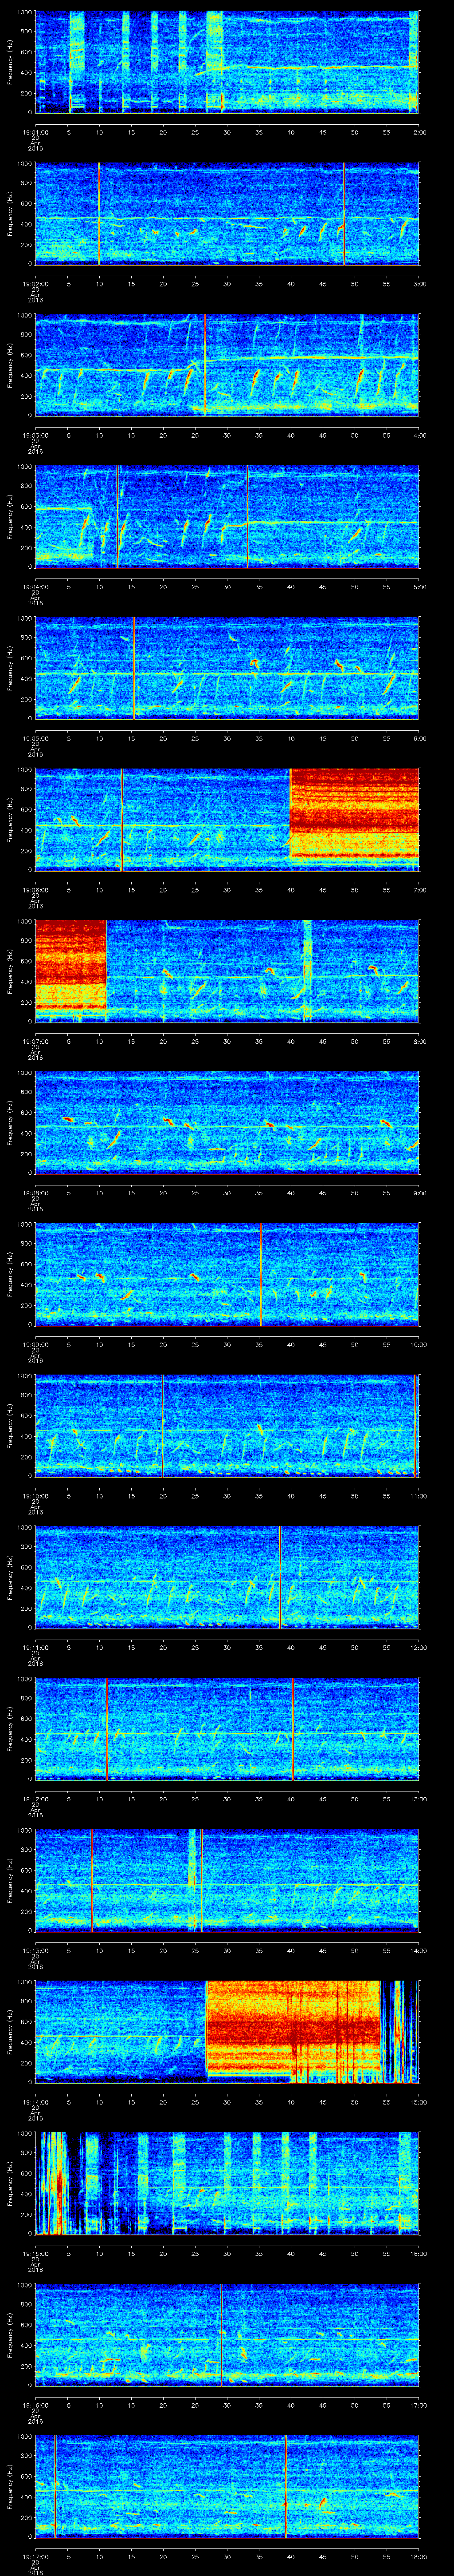
Task: Select the spectrogram panel starting at 19:12:00
Action: coord(227,1728)
